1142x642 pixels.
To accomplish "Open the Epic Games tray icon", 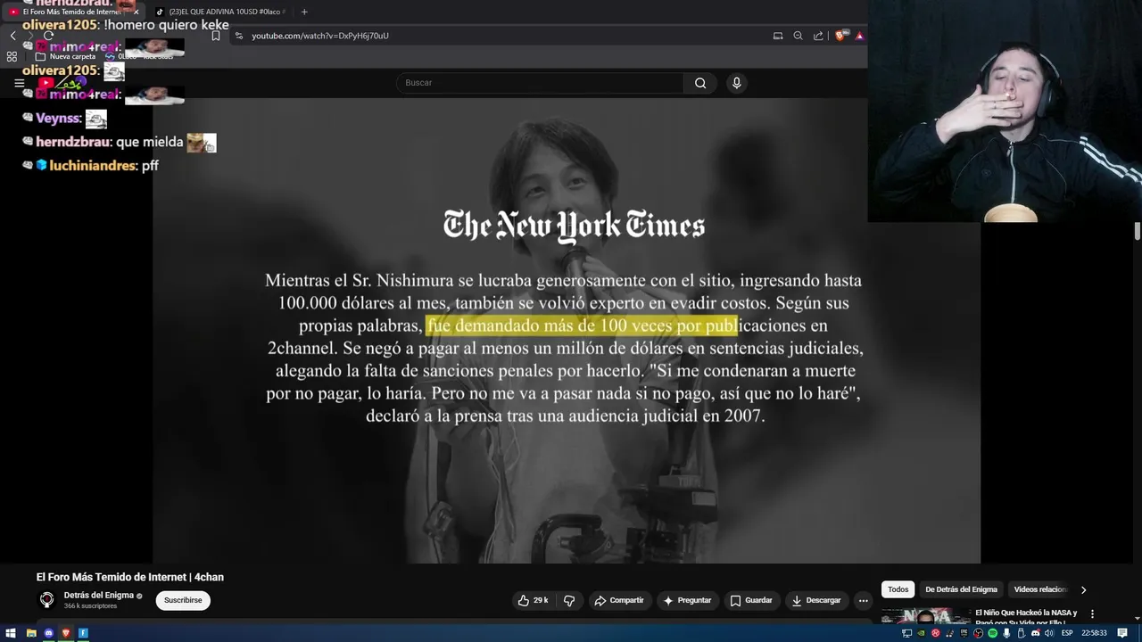I will 964,633.
